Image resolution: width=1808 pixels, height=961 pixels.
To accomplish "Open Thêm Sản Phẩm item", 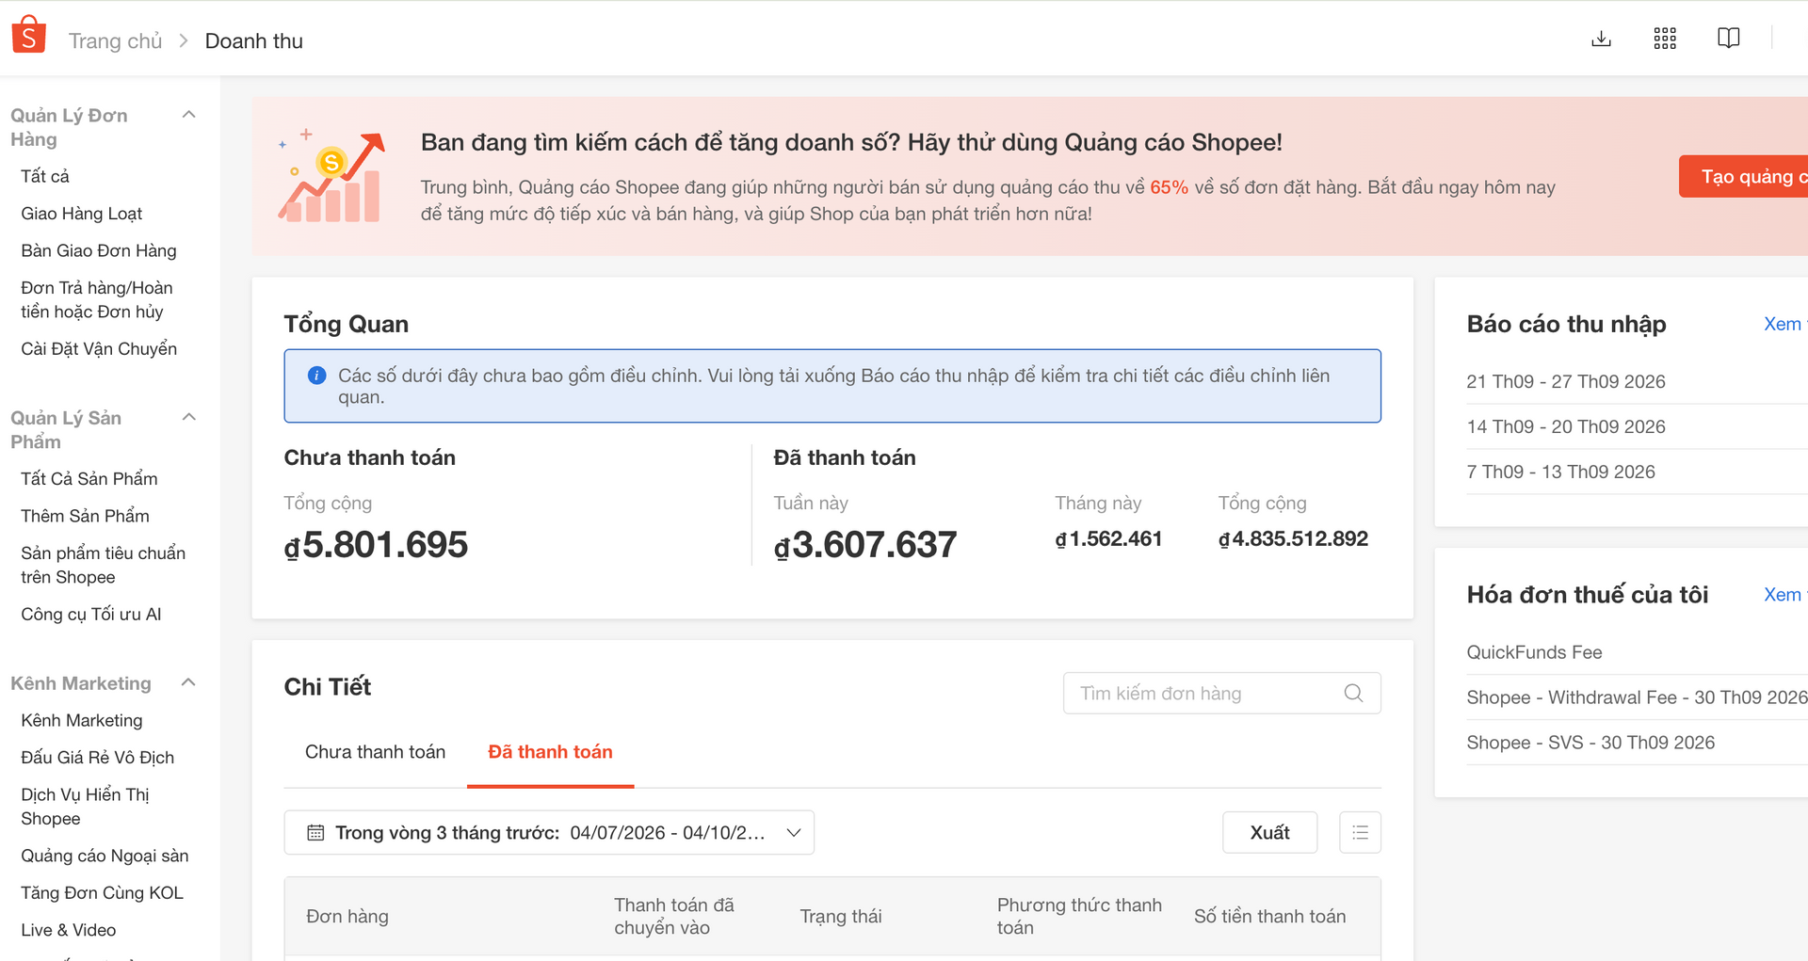I will pos(85,516).
